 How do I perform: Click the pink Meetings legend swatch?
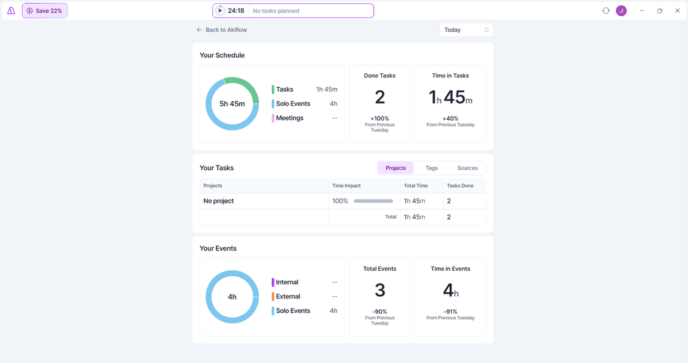click(273, 119)
